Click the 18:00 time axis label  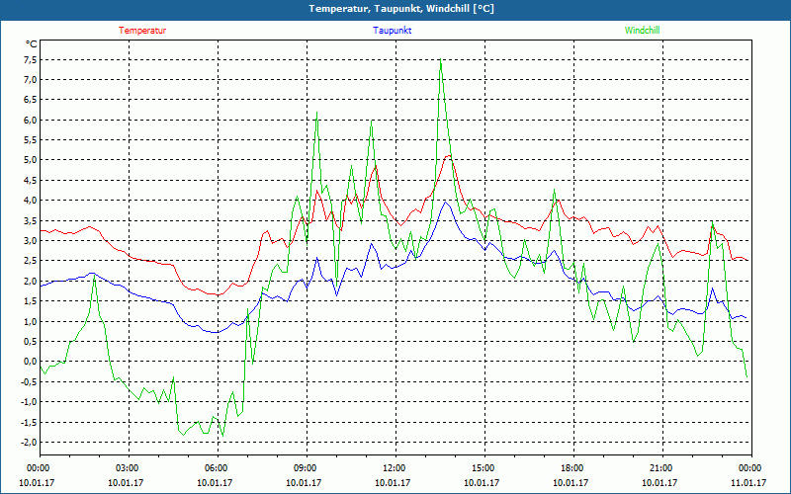(571, 468)
